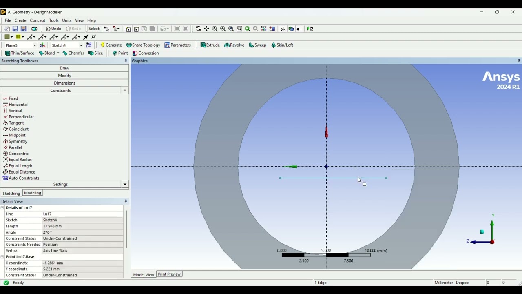This screenshot has height=294, width=522.
Task: Open the Concept menu
Action: 38,20
